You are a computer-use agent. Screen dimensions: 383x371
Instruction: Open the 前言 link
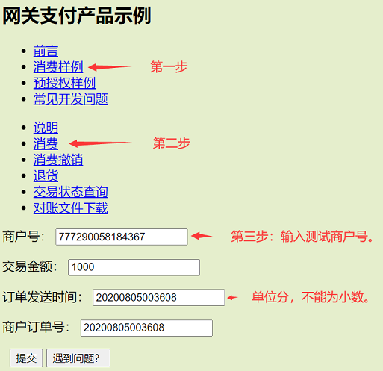click(46, 51)
